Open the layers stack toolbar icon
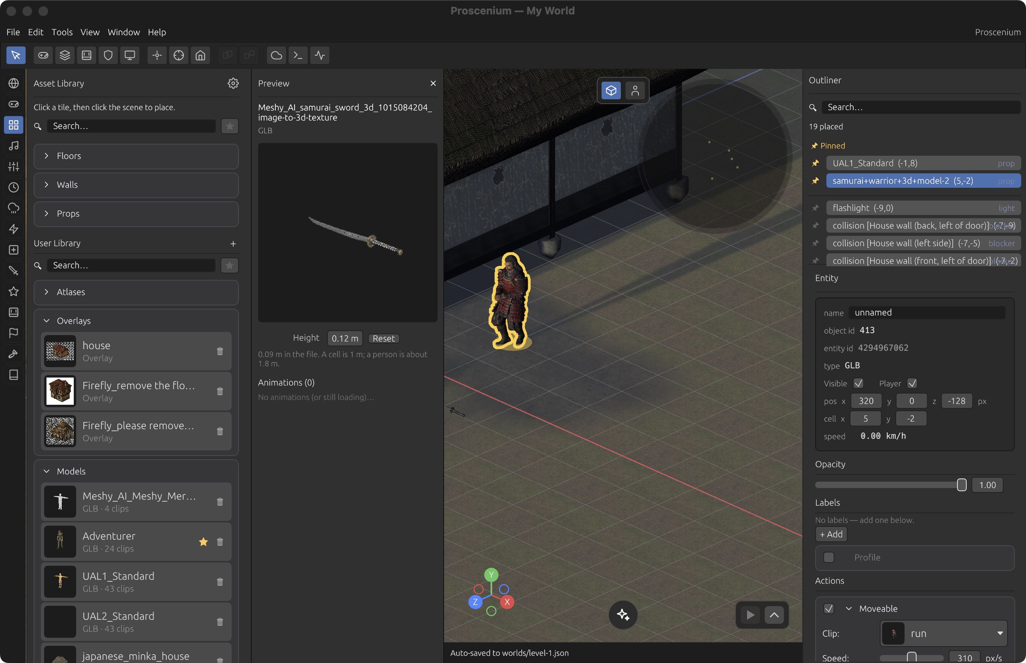The height and width of the screenshot is (663, 1026). [65, 55]
